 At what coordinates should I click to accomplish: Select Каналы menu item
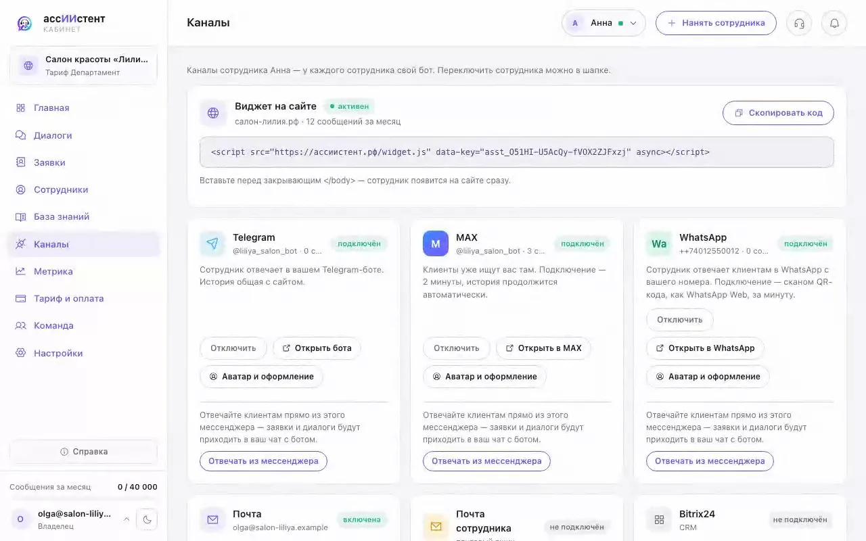coord(84,244)
